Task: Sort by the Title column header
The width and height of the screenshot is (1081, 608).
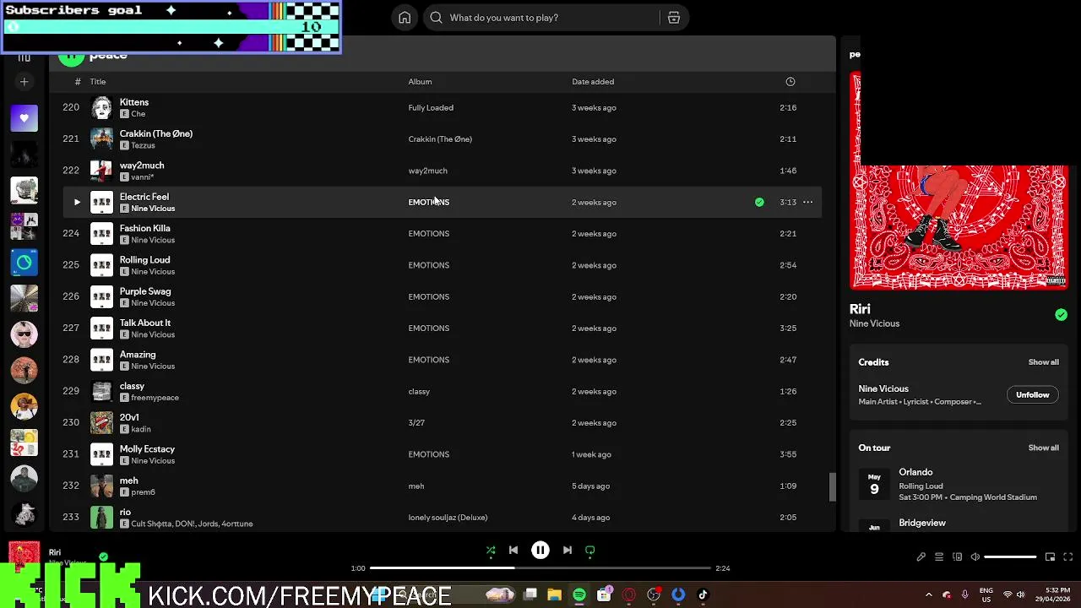Action: (98, 82)
